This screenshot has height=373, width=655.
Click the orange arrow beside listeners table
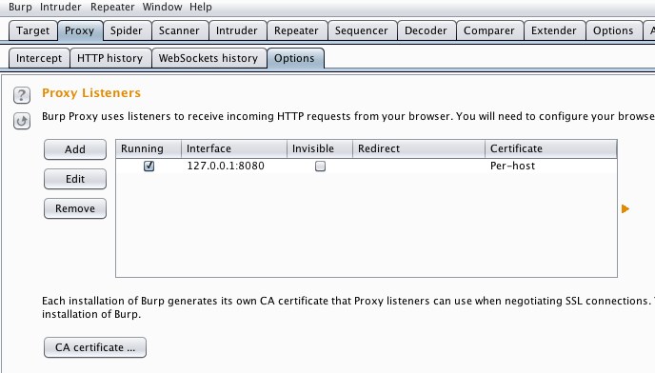point(625,208)
